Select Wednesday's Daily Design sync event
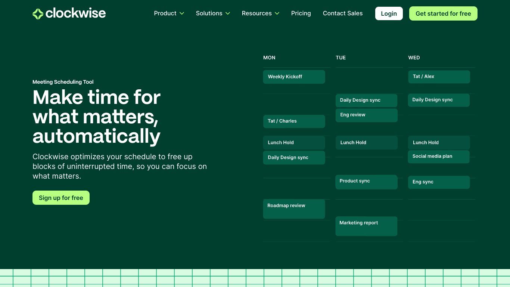 (x=439, y=100)
